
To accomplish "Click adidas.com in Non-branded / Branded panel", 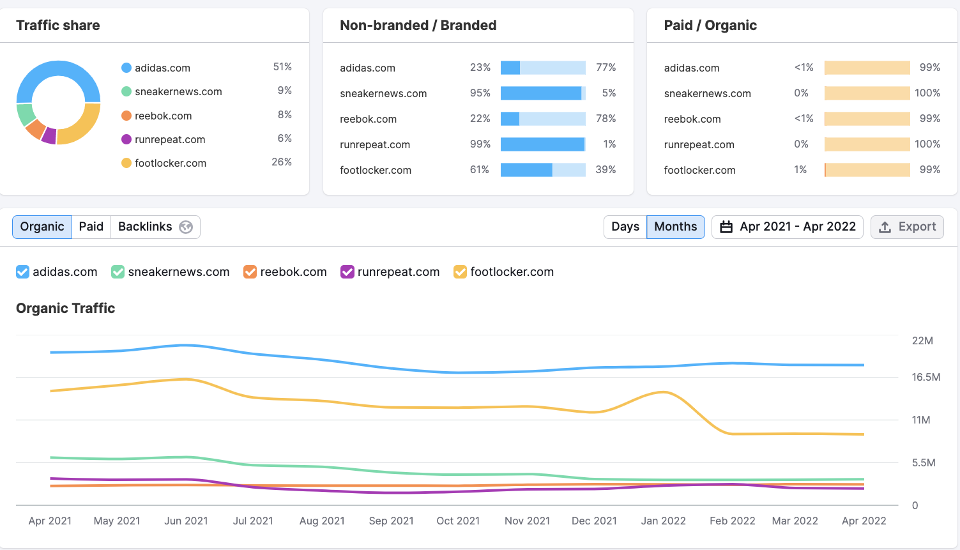I will tap(367, 68).
